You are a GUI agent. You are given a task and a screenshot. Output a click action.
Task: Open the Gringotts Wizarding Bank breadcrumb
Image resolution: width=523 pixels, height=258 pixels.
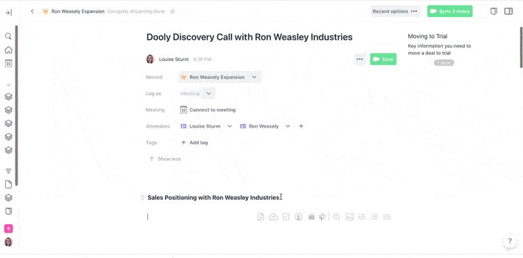click(136, 11)
